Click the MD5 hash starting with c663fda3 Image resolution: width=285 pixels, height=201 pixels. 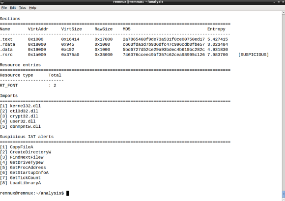[164, 44]
